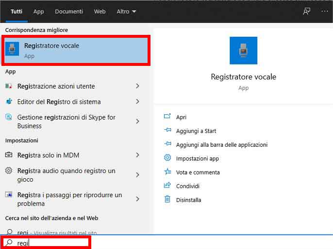Click the steps recorder icon for Registra i passaggi

pyautogui.click(x=9, y=194)
